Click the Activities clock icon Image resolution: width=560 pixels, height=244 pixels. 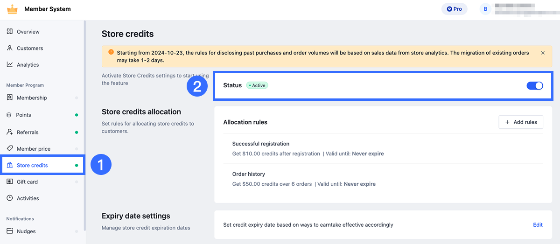click(9, 198)
